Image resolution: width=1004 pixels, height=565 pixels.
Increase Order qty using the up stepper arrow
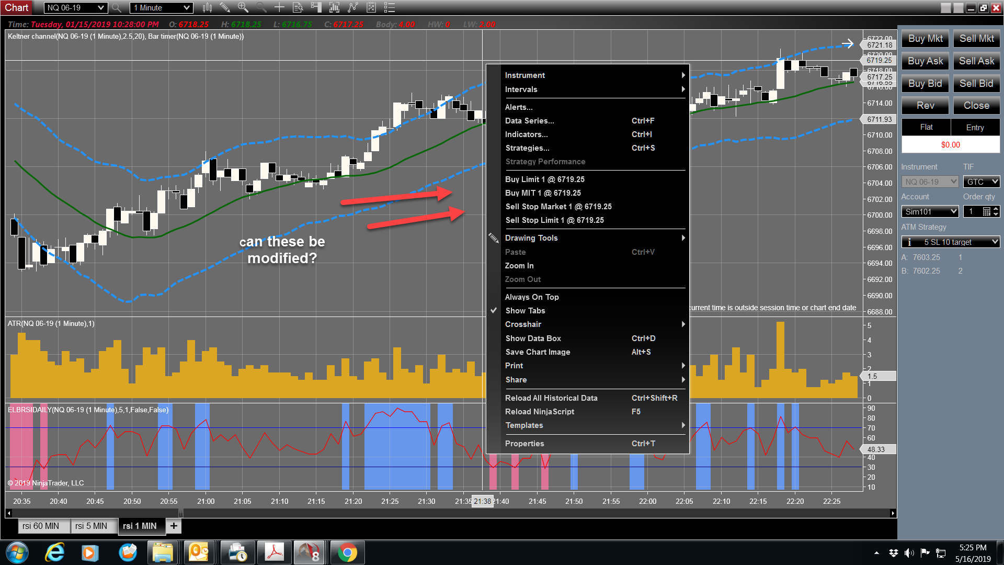[996, 208]
